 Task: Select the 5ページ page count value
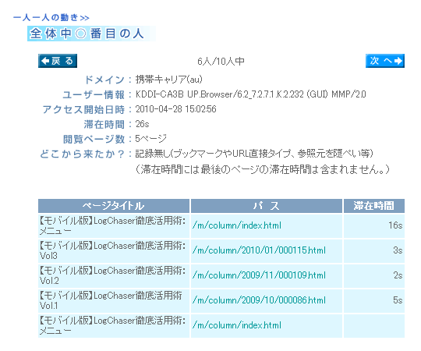point(151,139)
